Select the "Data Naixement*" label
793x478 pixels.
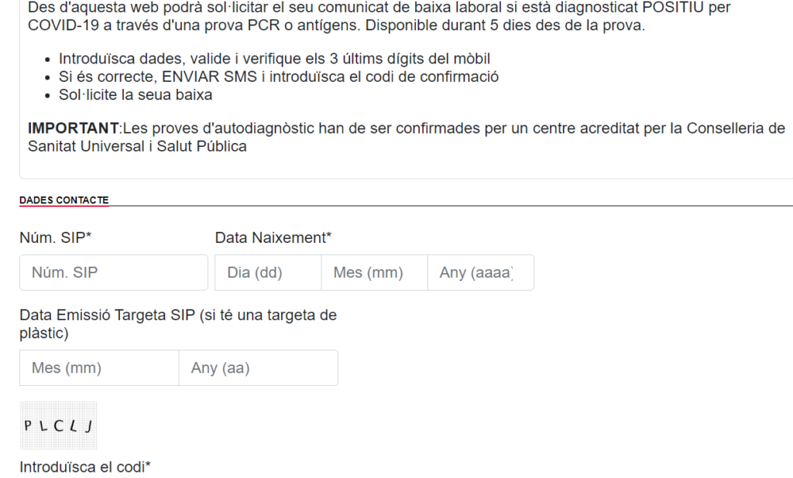point(273,237)
